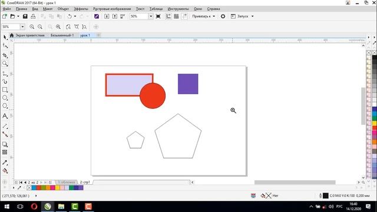Create a new document
The image size is (377, 212).
click(x=5, y=16)
